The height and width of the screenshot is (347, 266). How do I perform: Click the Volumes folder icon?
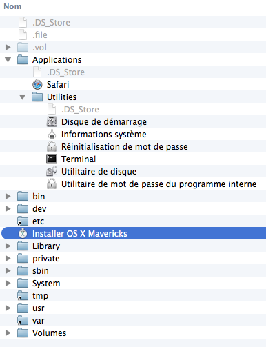(x=23, y=333)
